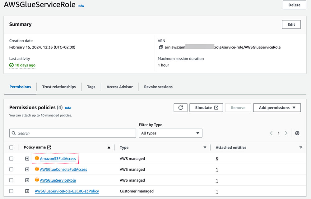Image resolution: width=311 pixels, height=199 pixels.
Task: Click attached entities count for EZCRC-s3Policy
Action: [217, 191]
